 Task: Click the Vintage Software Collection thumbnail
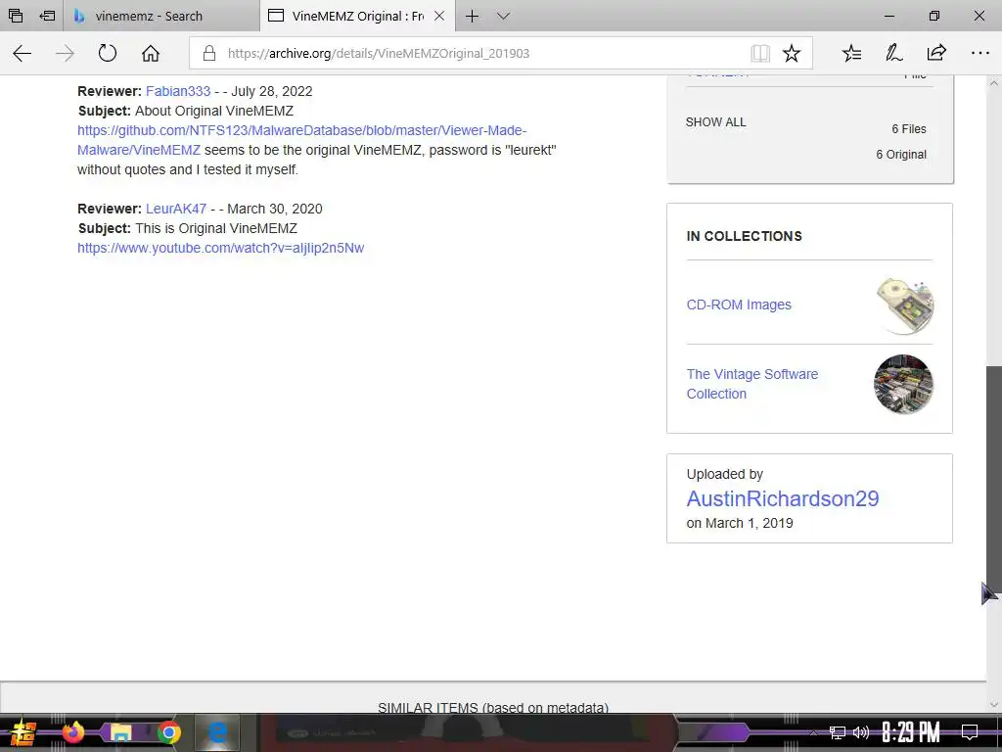coord(903,384)
